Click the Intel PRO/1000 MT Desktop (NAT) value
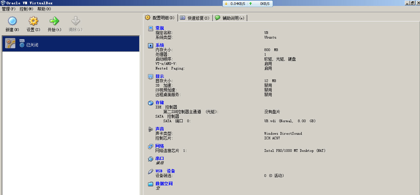The image size is (420, 195). pos(295,151)
